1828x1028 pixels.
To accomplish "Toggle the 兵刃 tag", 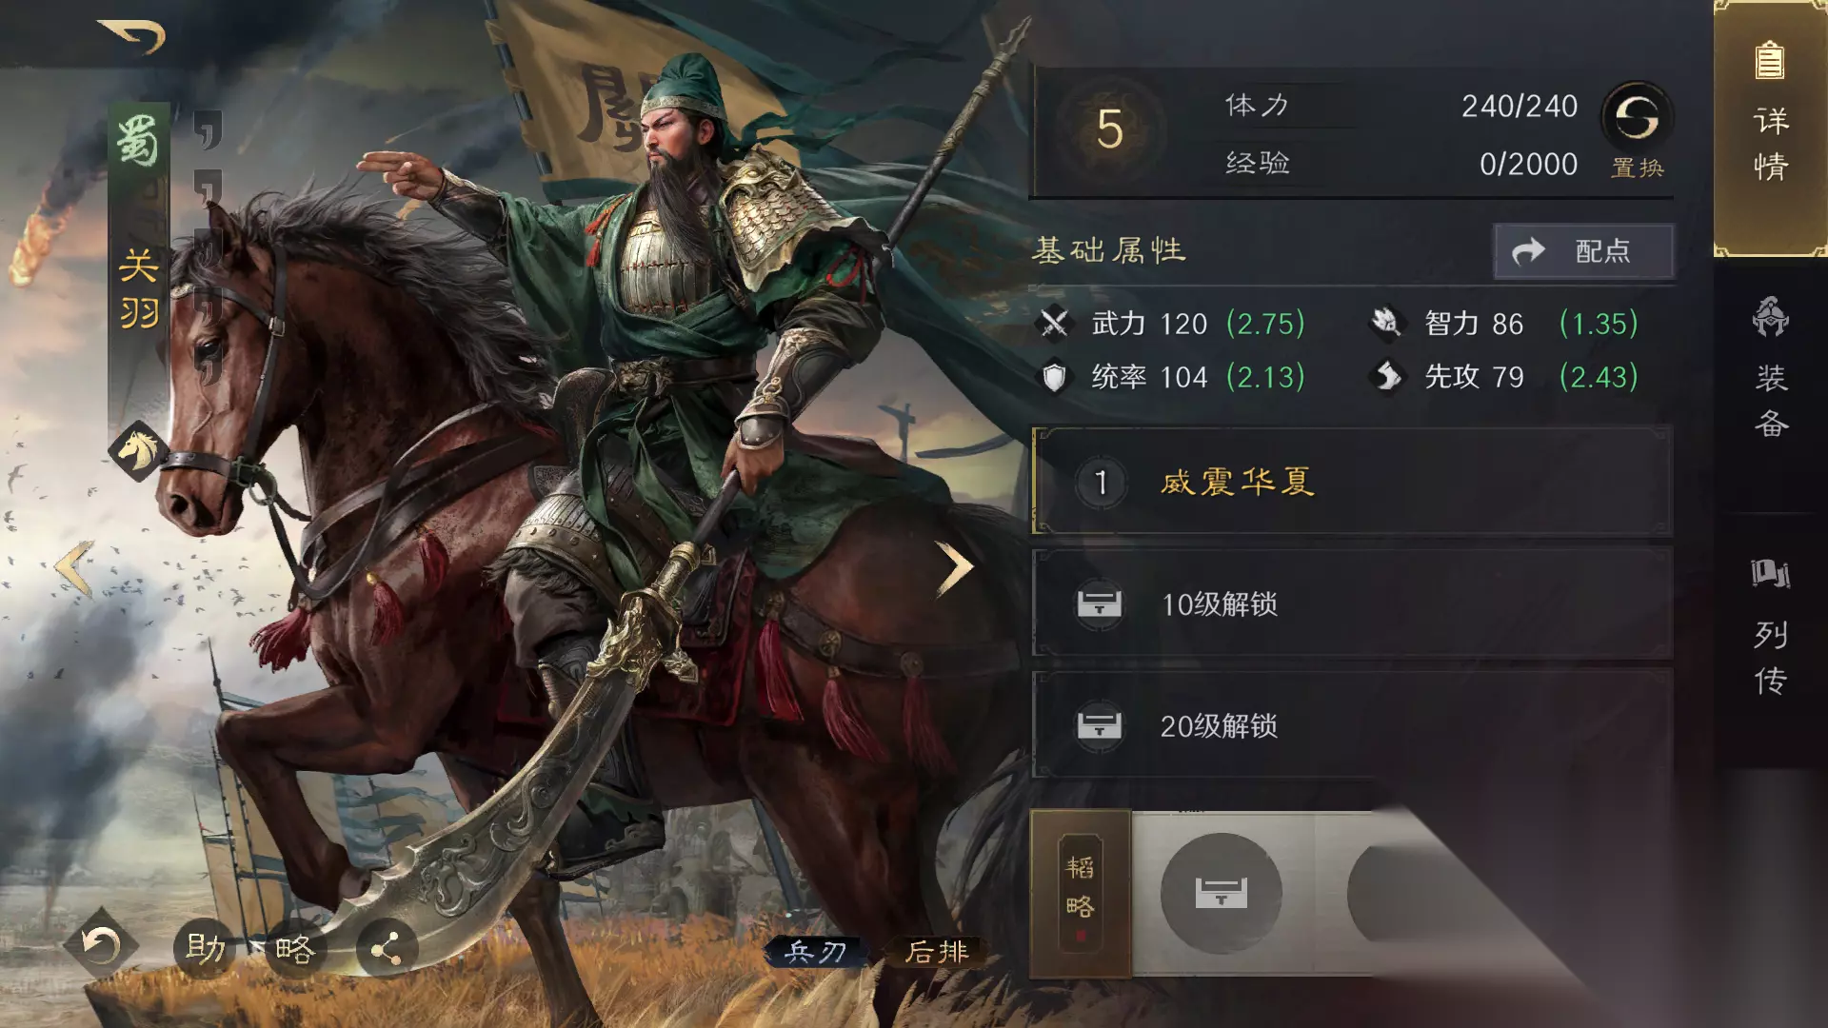I will pyautogui.click(x=815, y=951).
